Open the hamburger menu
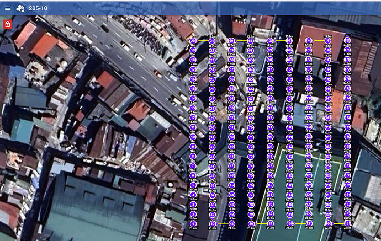Screen dimensions: 381x241 [x=7, y=8]
